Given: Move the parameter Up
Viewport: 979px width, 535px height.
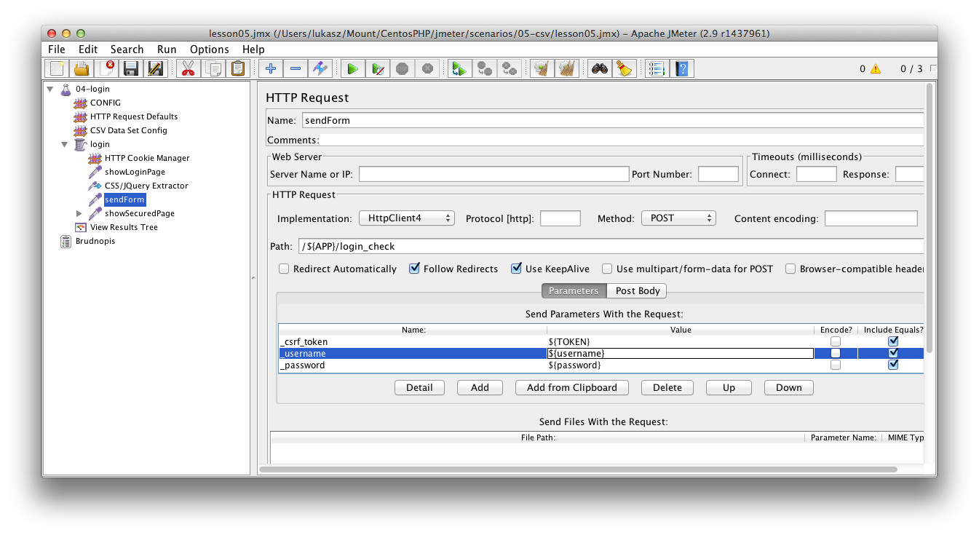Looking at the screenshot, I should [729, 387].
